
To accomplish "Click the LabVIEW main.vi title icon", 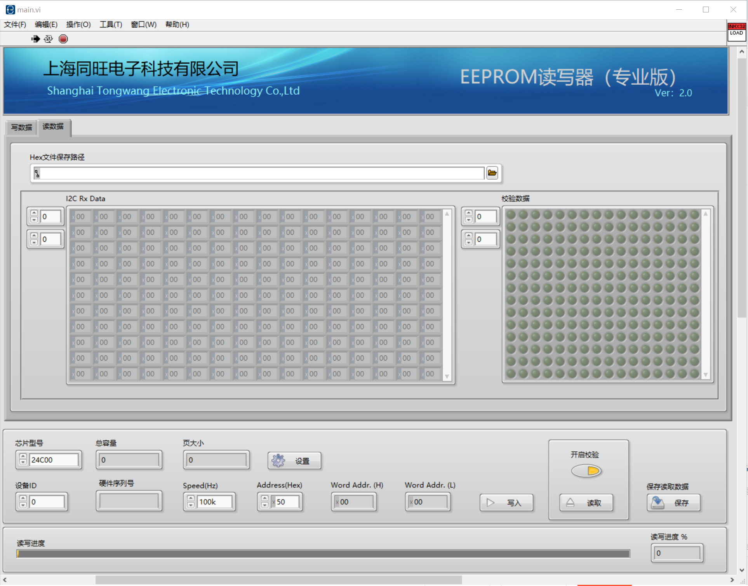I will tap(10, 10).
